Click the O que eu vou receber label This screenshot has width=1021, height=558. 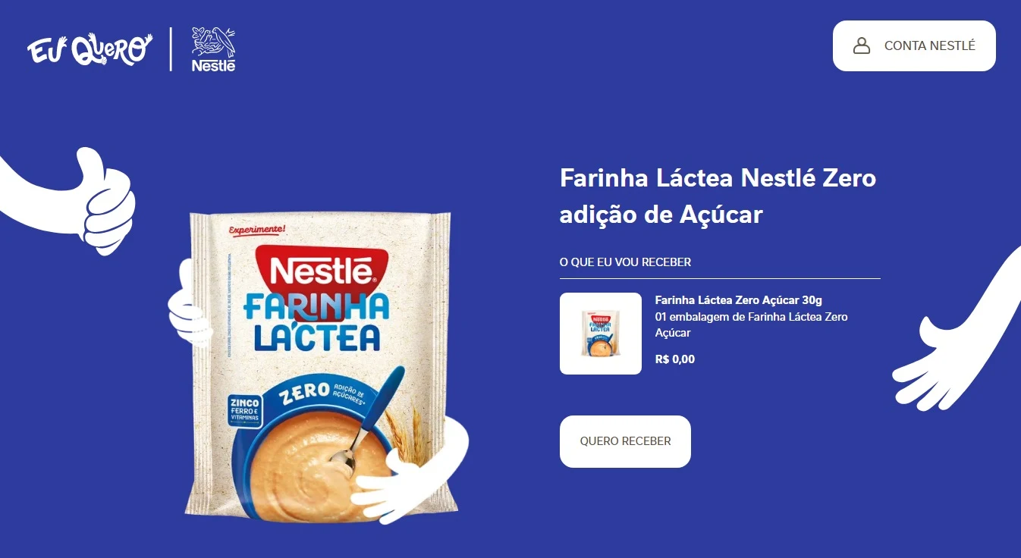point(625,262)
